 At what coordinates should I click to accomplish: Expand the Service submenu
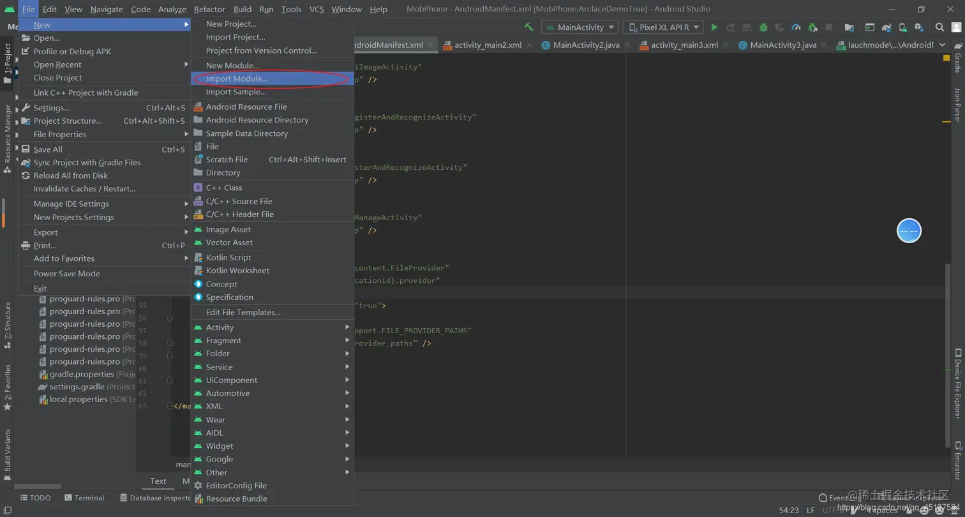[x=272, y=367]
